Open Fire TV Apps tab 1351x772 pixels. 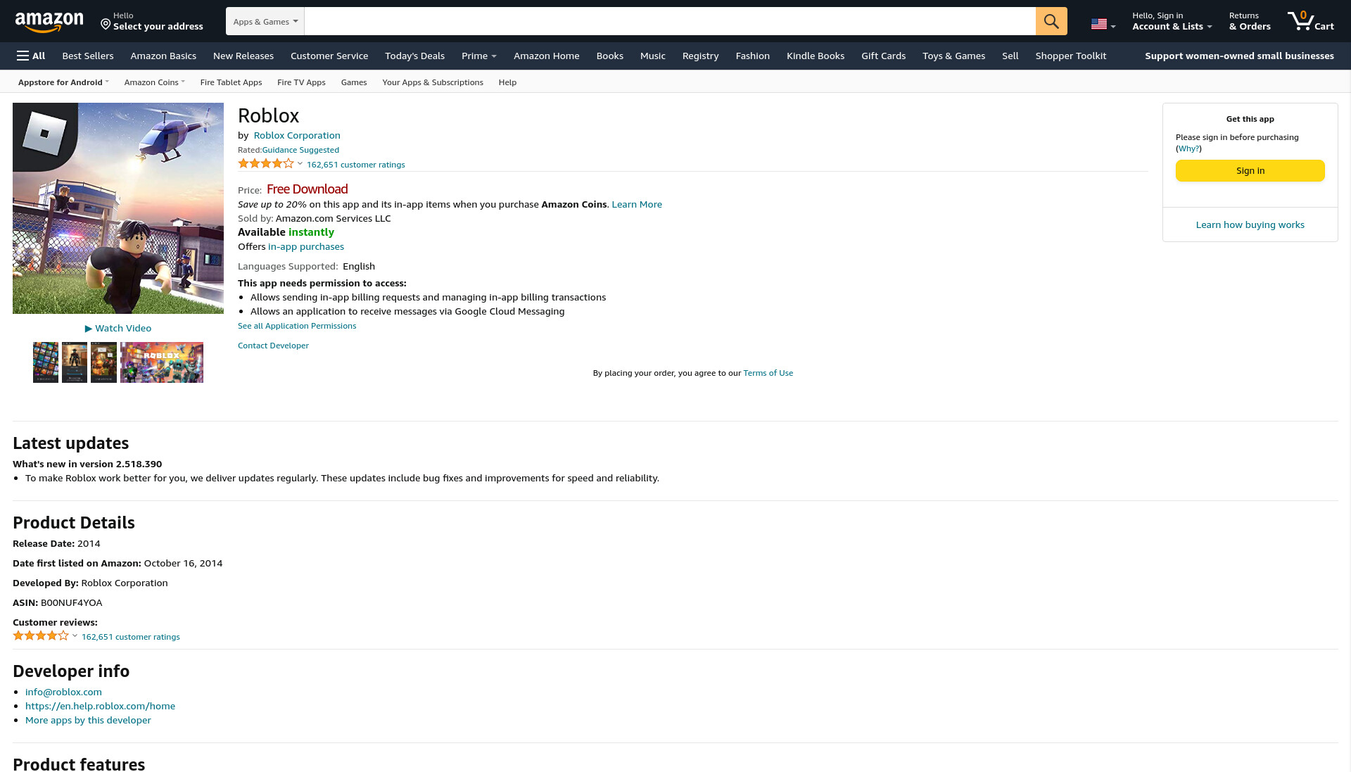[x=301, y=82]
